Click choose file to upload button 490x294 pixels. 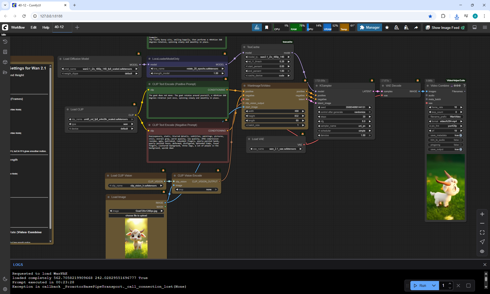136,216
